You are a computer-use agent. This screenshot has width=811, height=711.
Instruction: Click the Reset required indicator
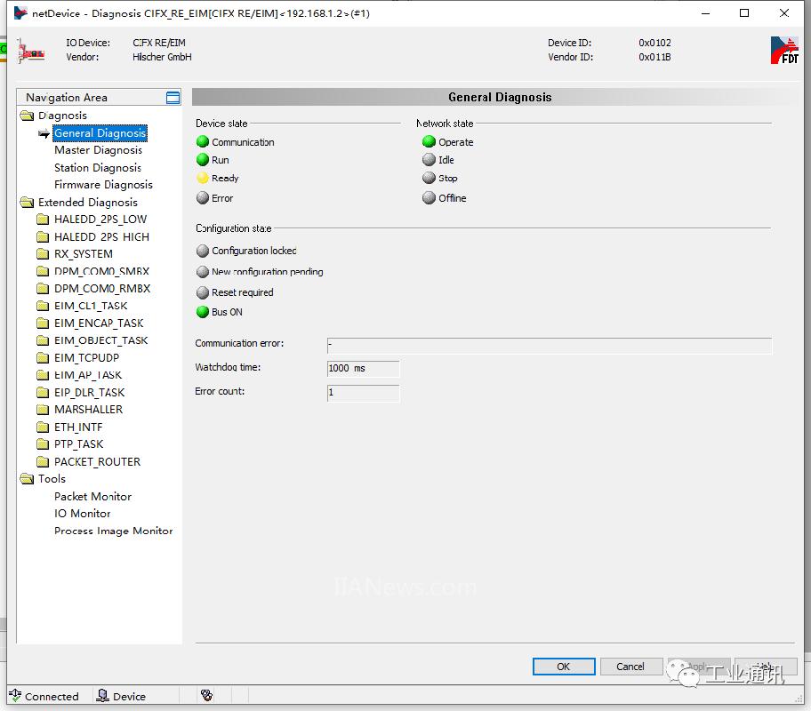(x=203, y=292)
